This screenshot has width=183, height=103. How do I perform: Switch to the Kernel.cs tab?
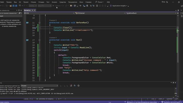click(27, 10)
